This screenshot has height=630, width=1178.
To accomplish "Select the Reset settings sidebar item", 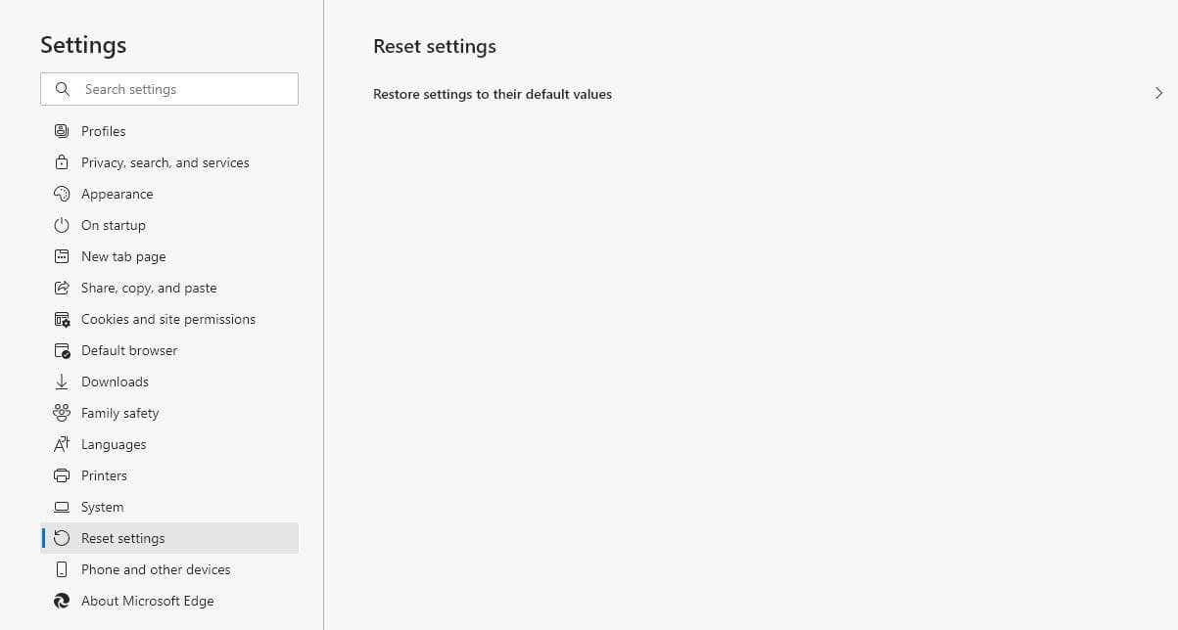I will coord(169,538).
